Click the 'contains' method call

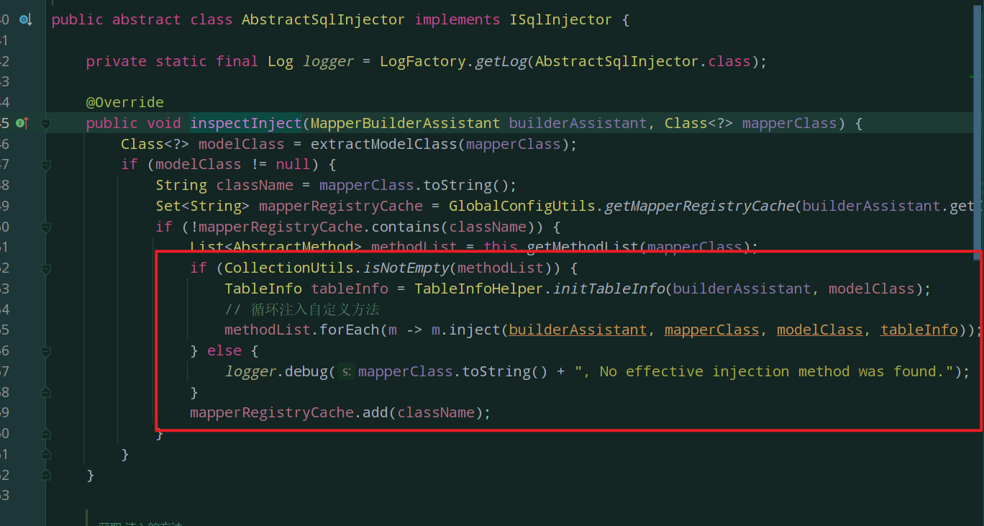coord(406,227)
